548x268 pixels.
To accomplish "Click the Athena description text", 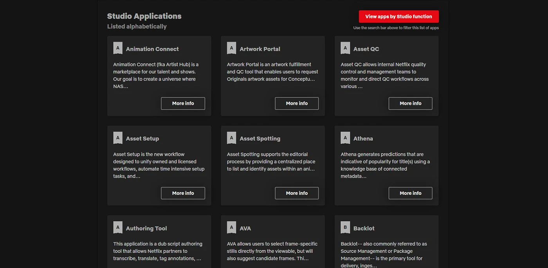I will 385,165.
